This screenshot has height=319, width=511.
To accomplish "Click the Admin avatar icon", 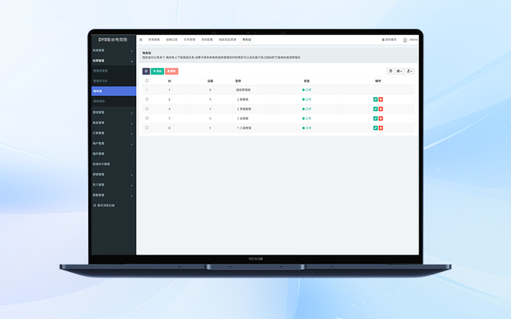I will 405,40.
